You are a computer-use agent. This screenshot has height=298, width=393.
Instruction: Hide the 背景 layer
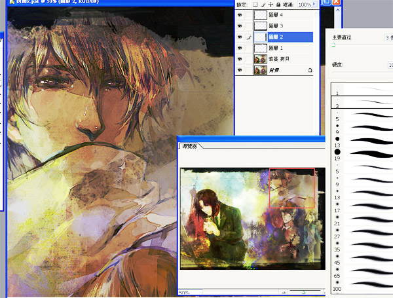pos(240,70)
